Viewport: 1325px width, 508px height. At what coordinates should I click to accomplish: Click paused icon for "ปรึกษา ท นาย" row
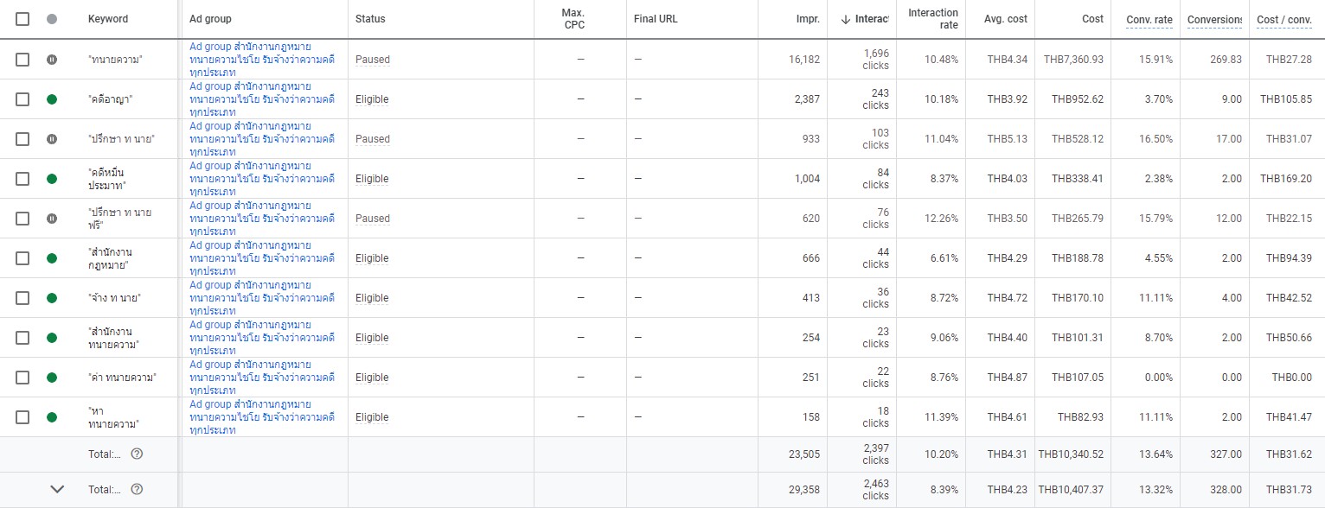pos(52,139)
